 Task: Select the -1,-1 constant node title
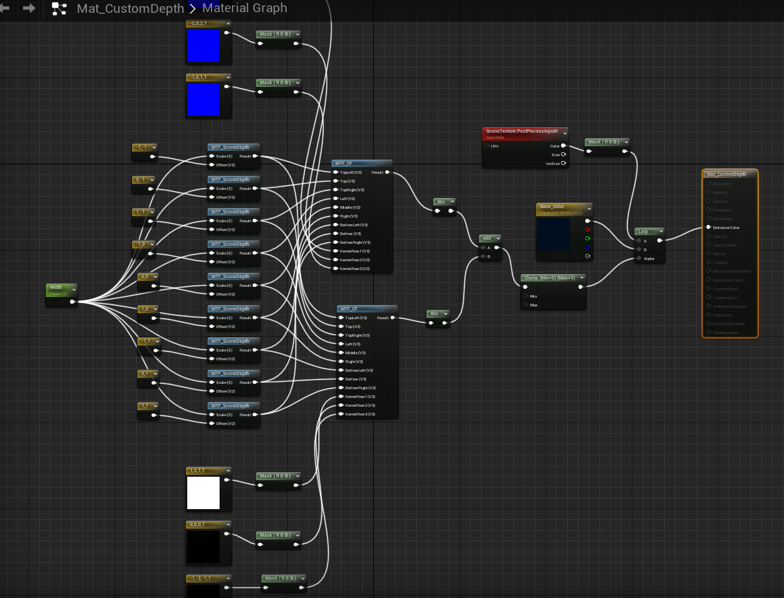[x=141, y=147]
